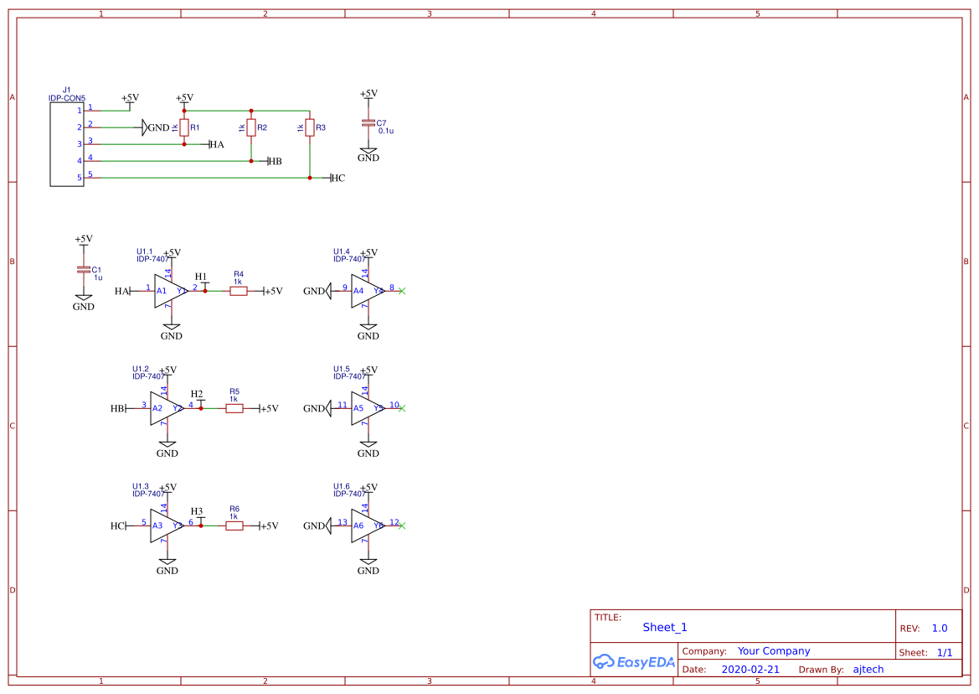Click the no-connect flag on pin 12
Image resolution: width=979 pixels, height=694 pixels.
pyautogui.click(x=400, y=526)
